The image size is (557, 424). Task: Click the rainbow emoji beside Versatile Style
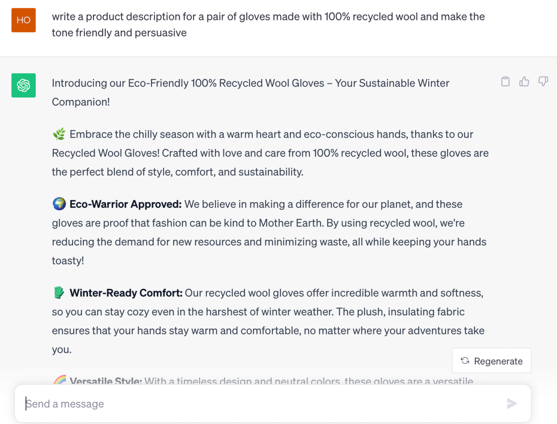(60, 380)
